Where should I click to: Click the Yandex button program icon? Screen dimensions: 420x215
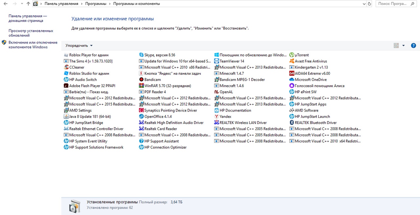[x=141, y=73]
